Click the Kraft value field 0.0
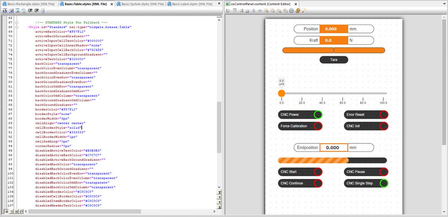This screenshot has width=448, height=217. (334, 40)
